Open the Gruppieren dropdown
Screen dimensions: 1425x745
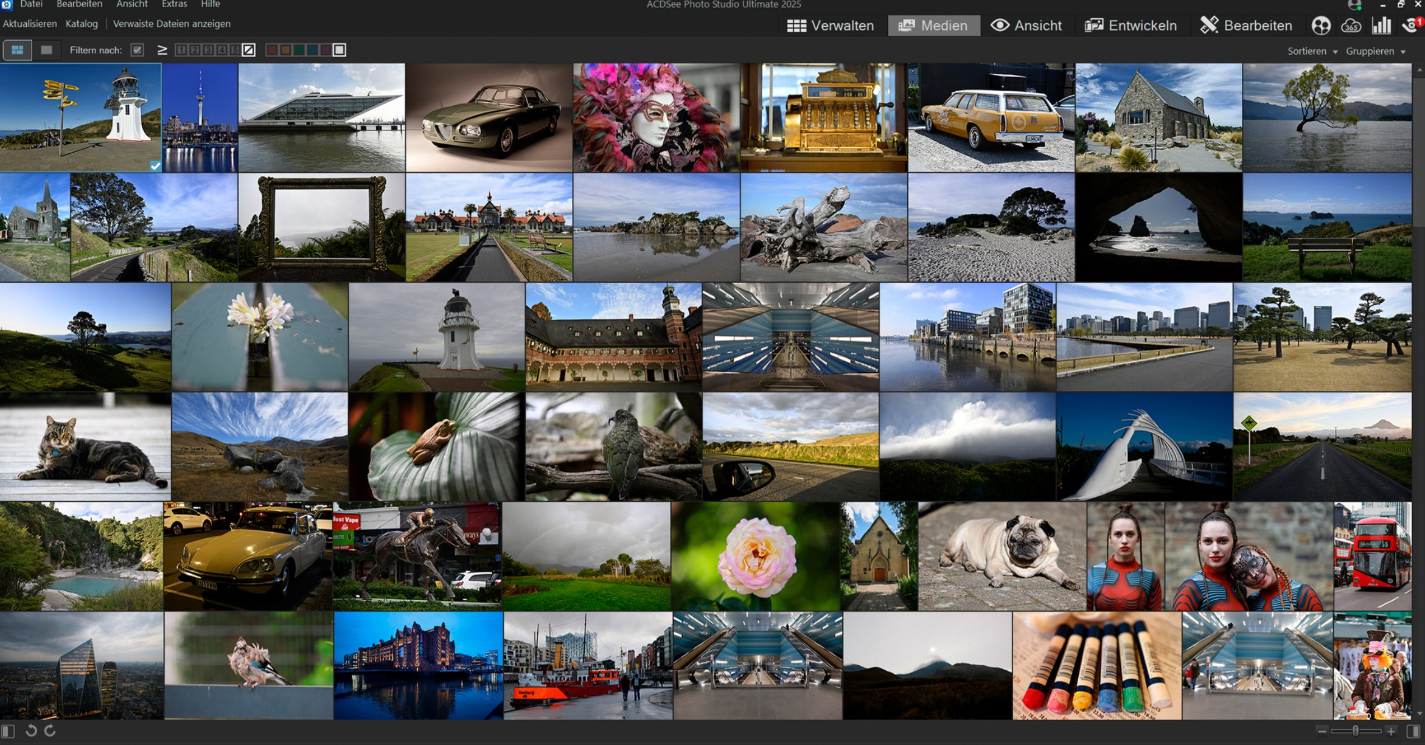coord(1375,51)
